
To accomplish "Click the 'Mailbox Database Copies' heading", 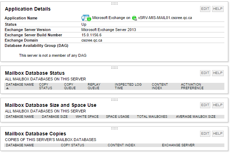I will [x=36, y=134].
